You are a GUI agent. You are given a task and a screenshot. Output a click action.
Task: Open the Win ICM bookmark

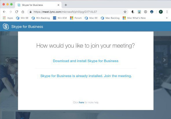tap(60, 18)
